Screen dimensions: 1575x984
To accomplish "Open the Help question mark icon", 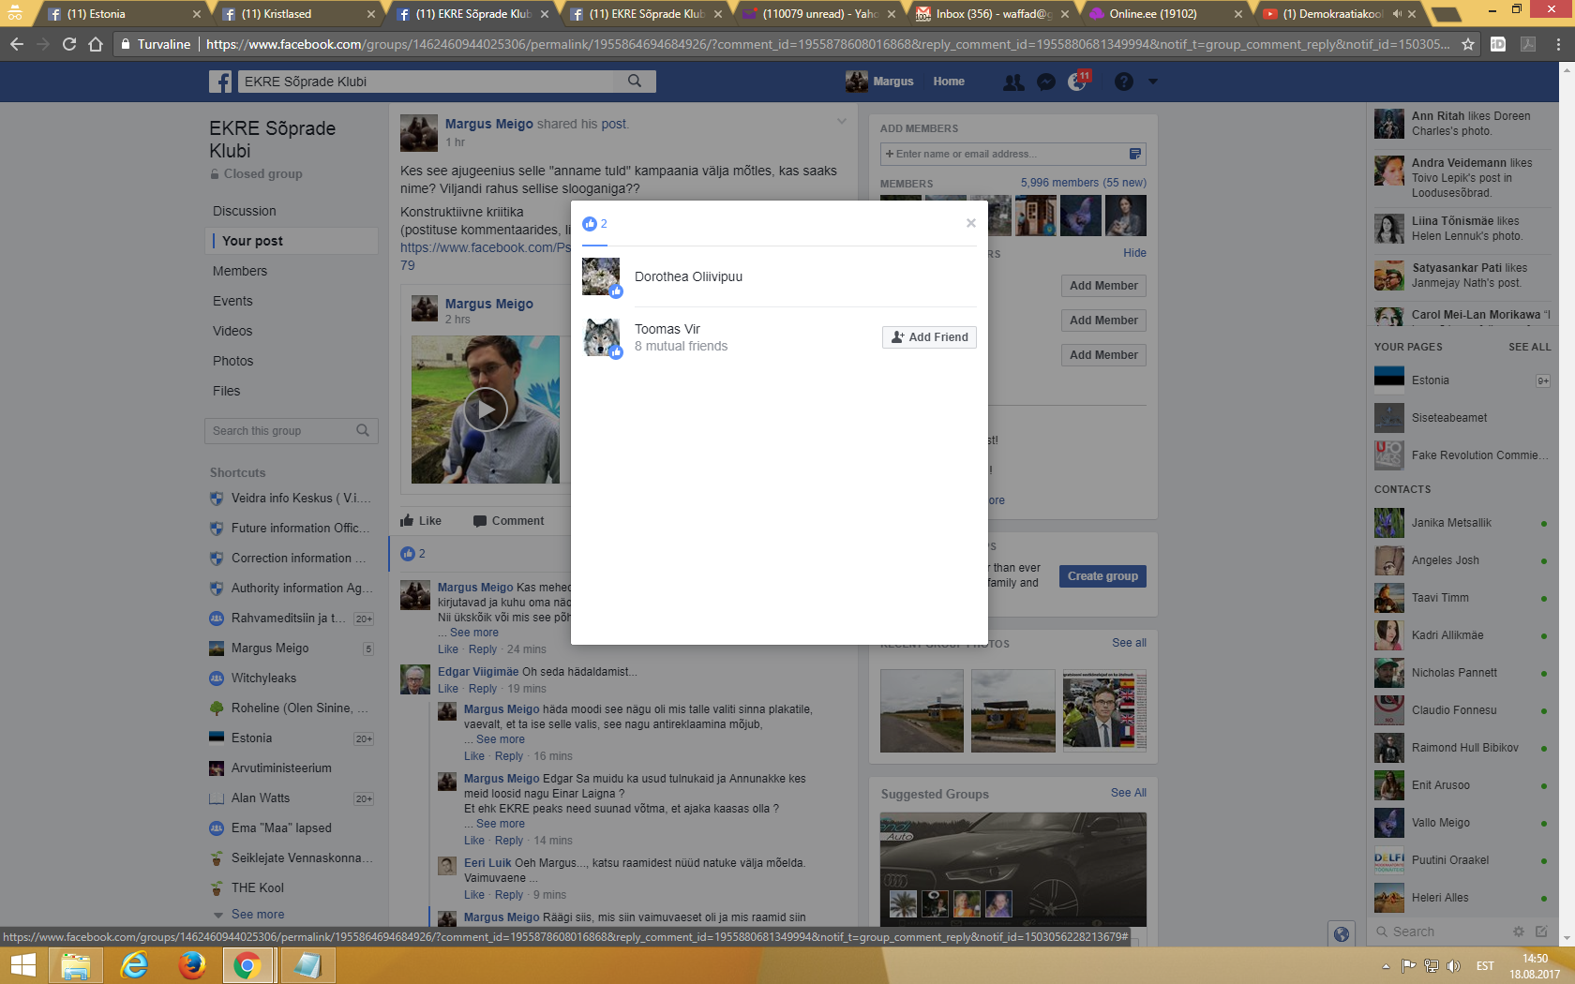I will point(1124,82).
